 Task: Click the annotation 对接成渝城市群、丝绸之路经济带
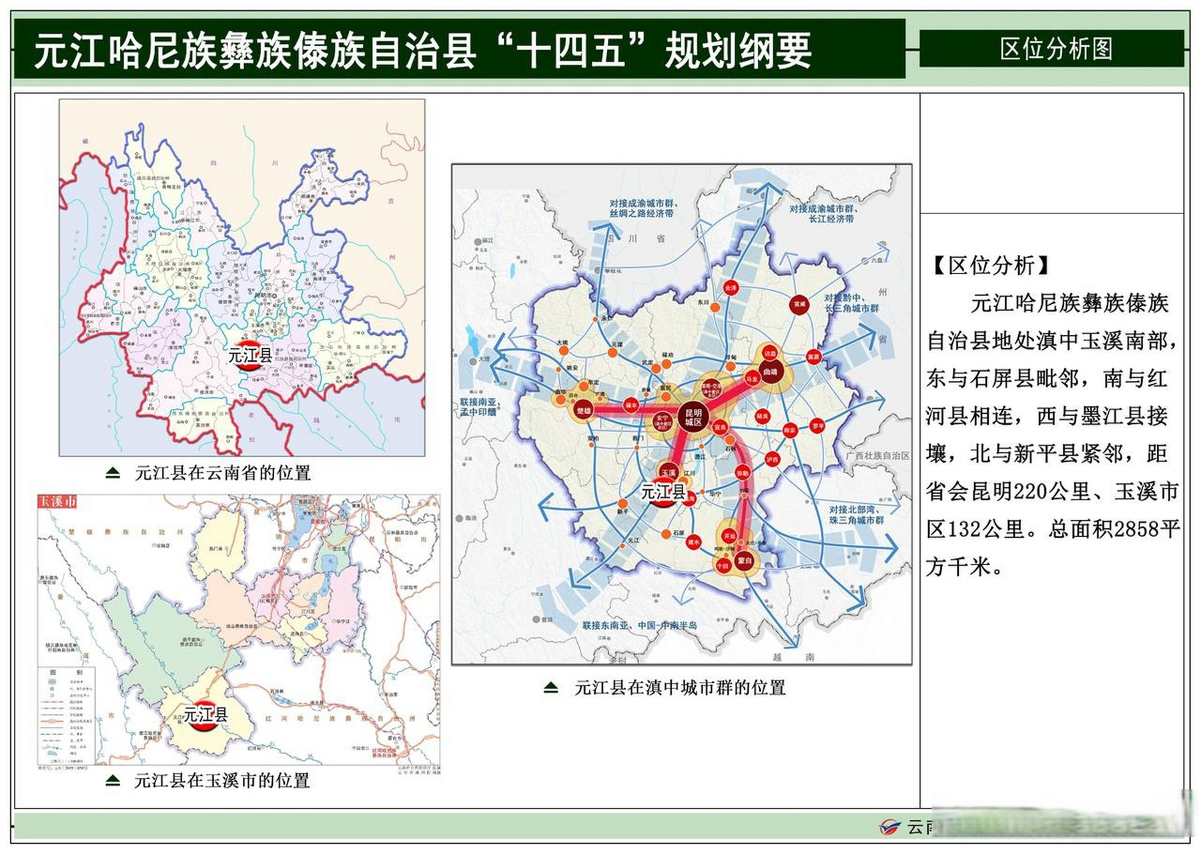pyautogui.click(x=643, y=208)
